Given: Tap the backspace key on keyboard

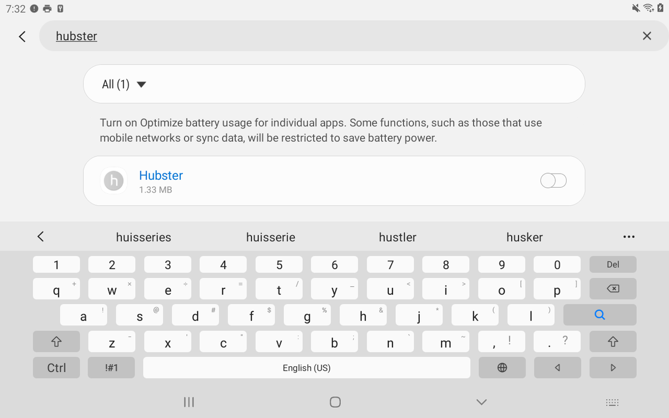Looking at the screenshot, I should pos(613,288).
